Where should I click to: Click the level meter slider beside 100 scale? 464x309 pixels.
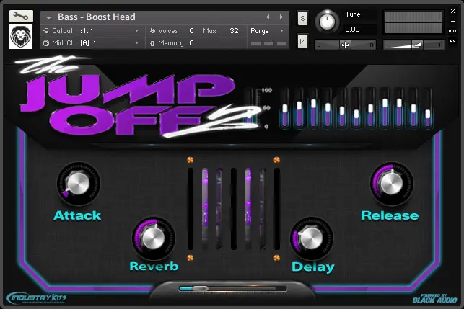[250, 109]
